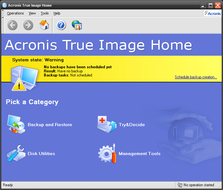Select the Management Tools label
The height and width of the screenshot is (190, 223).
(140, 154)
